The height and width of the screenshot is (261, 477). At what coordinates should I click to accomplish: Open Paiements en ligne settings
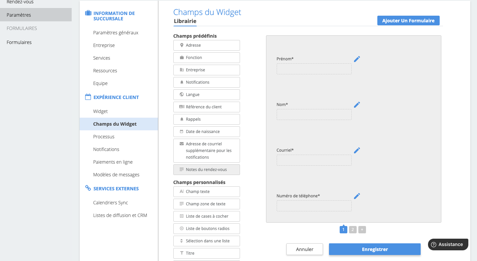[x=113, y=162]
